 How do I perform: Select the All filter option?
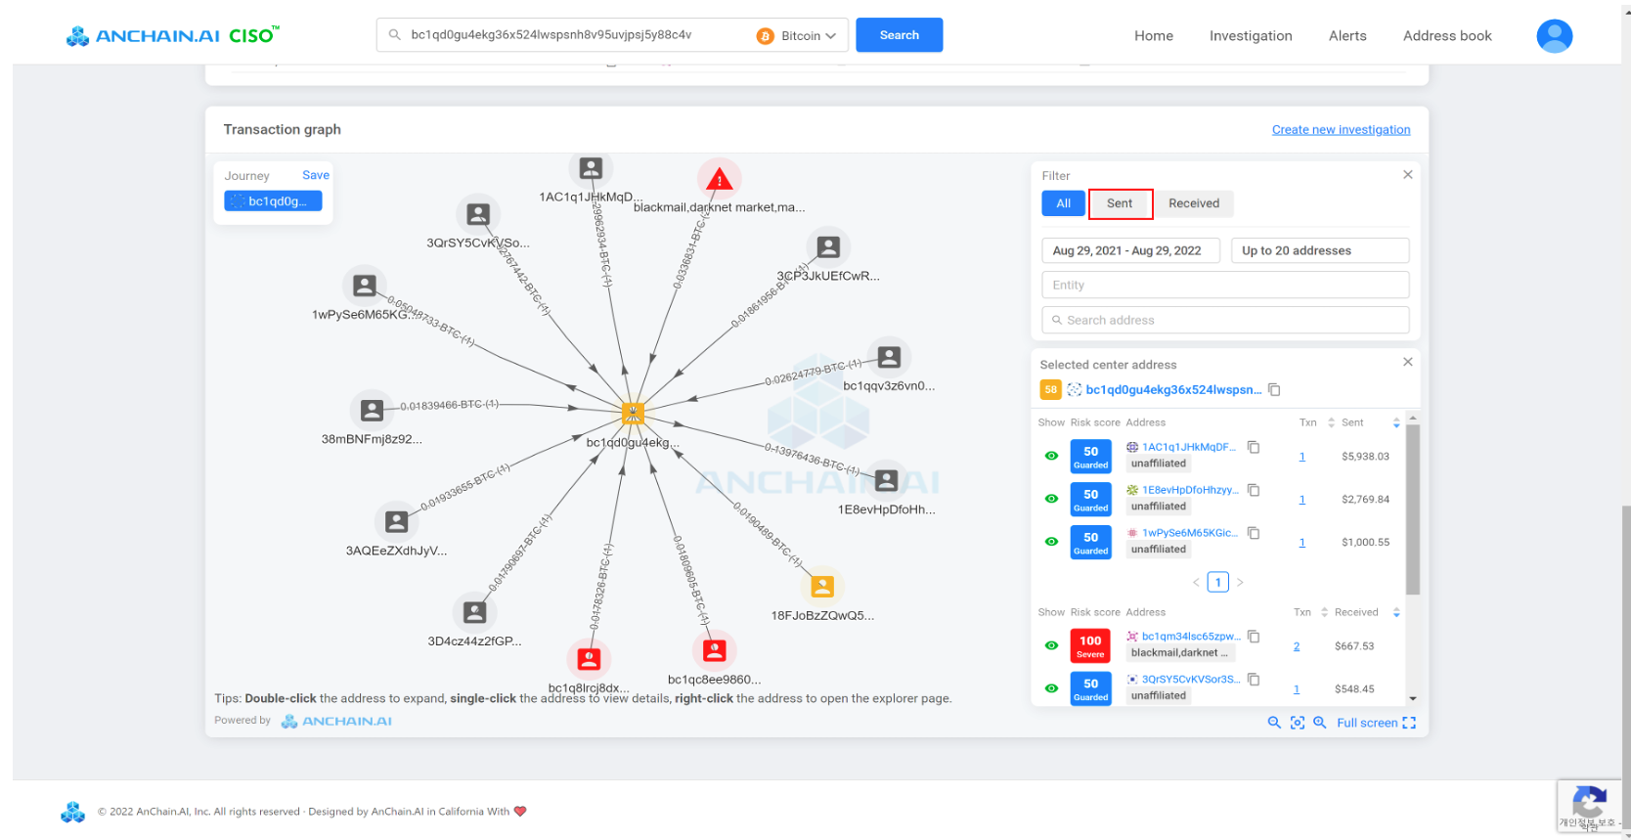[1064, 203]
